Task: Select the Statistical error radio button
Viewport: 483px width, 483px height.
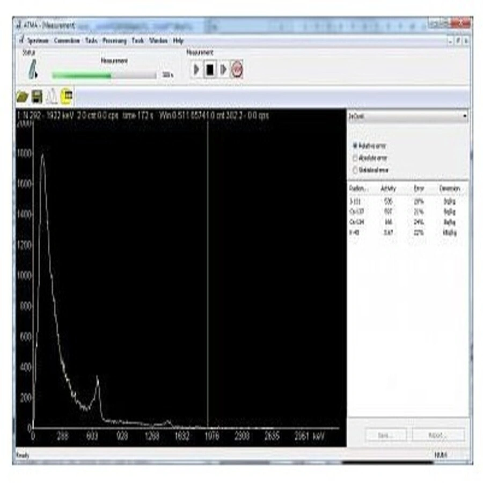Action: click(x=355, y=170)
